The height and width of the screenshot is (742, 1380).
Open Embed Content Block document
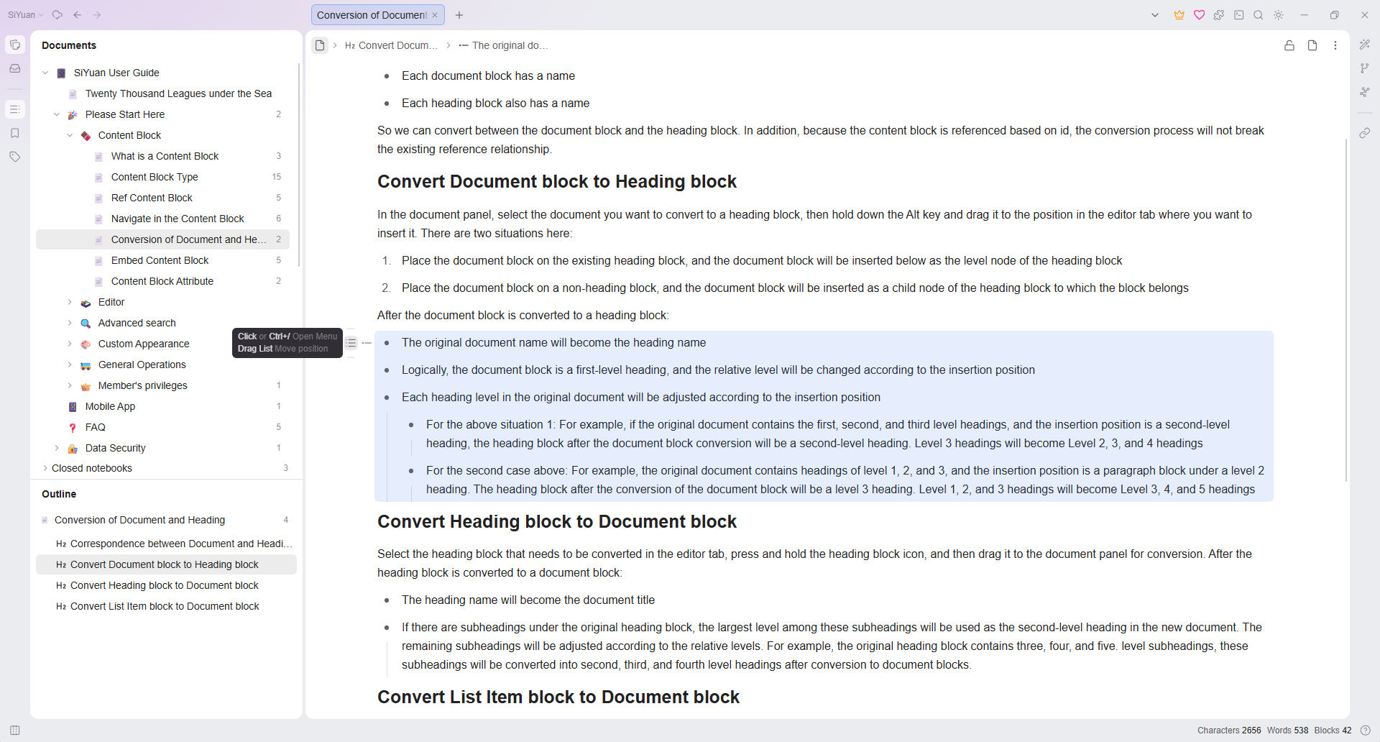coord(160,260)
